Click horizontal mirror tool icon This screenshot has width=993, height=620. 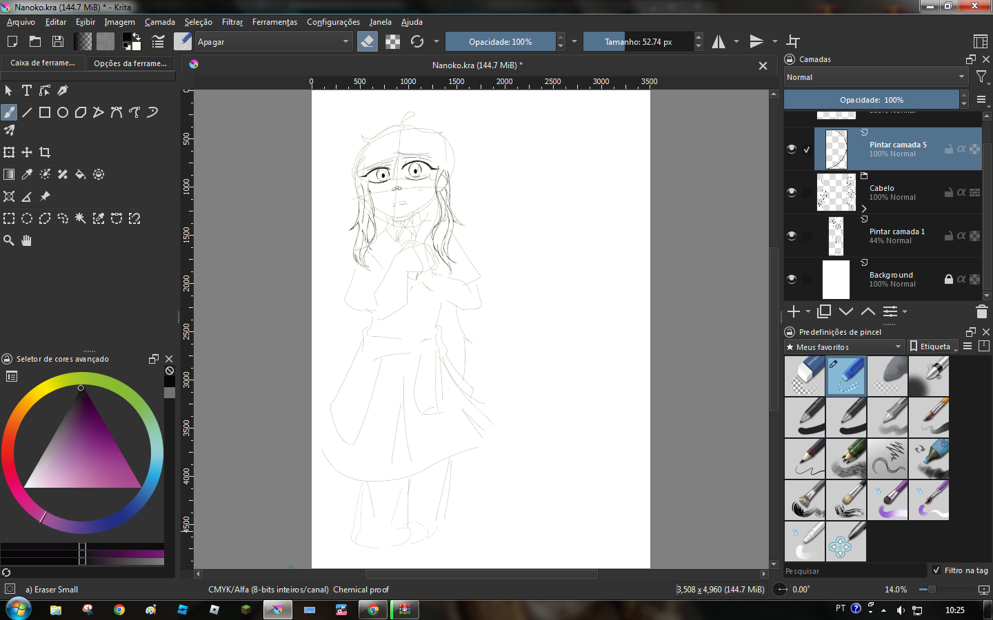click(719, 42)
